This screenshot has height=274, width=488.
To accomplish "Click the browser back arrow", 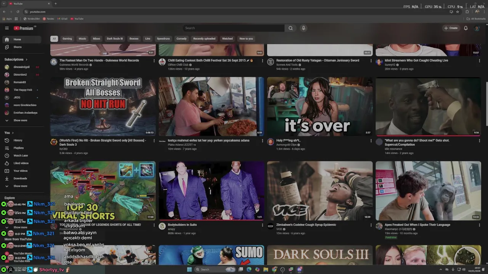I will (x=4, y=12).
